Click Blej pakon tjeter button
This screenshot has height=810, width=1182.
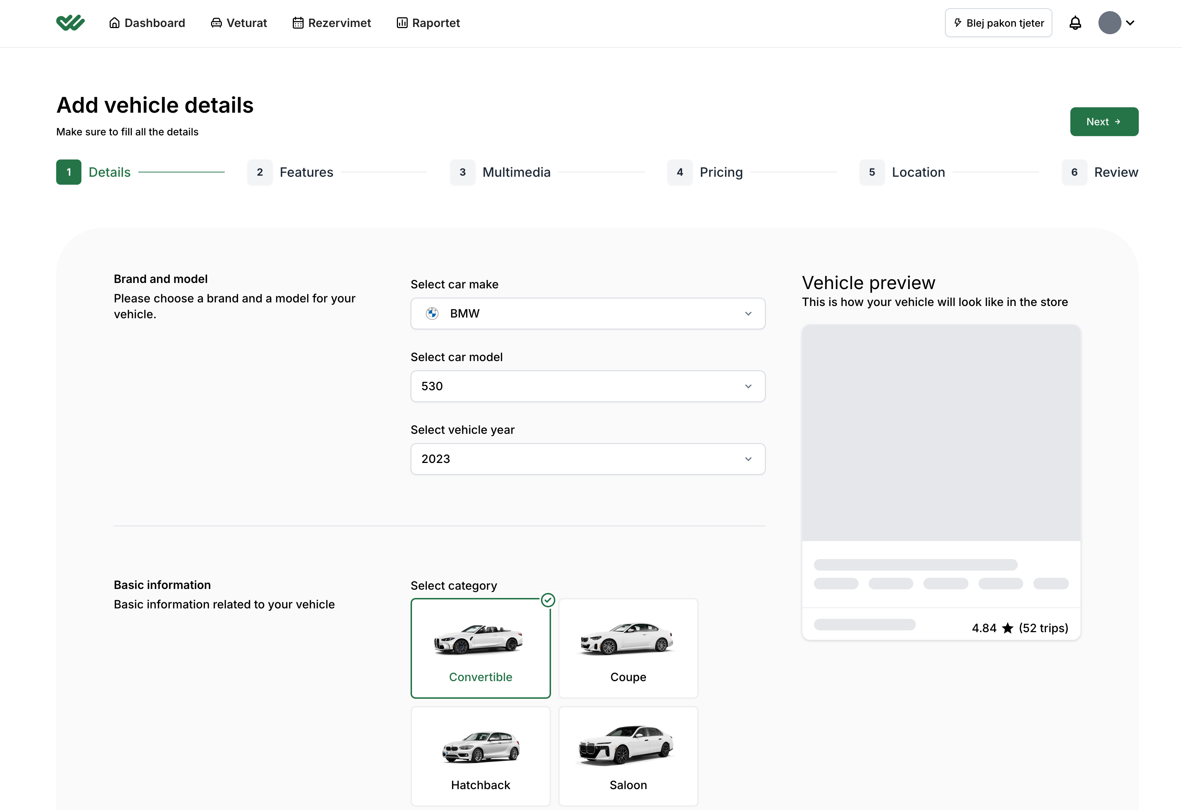[x=998, y=22]
